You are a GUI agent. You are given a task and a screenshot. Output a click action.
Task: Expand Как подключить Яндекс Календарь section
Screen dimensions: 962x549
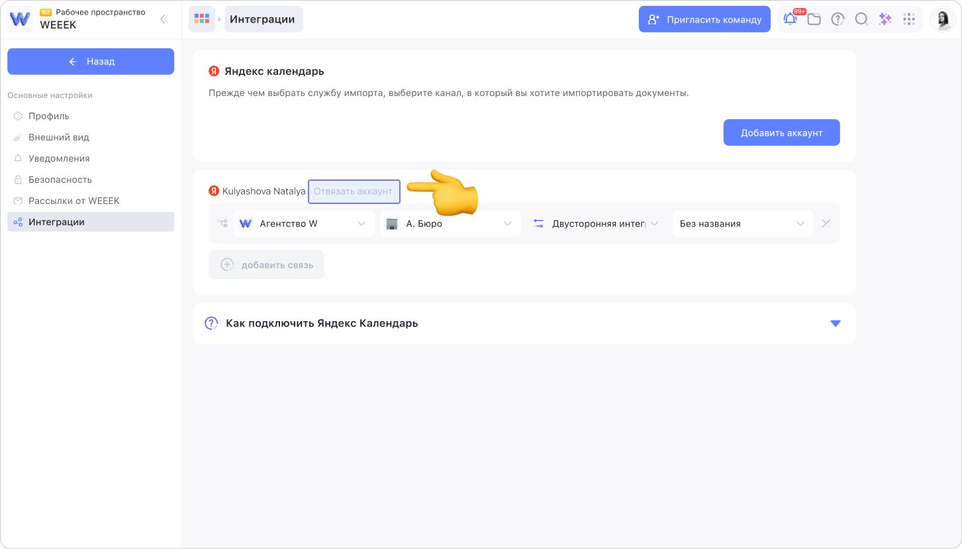(835, 323)
